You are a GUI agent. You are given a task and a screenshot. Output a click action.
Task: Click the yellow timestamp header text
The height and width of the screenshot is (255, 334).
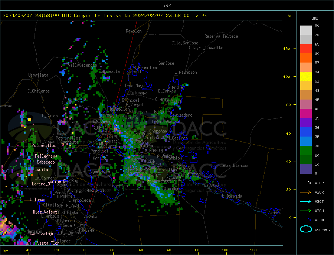tap(105, 16)
